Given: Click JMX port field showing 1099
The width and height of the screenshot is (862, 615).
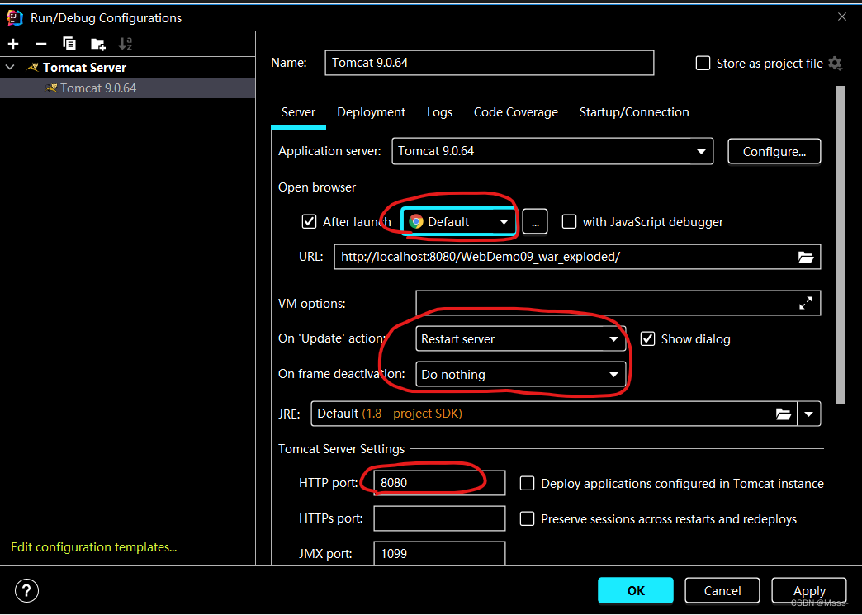Looking at the screenshot, I should [x=439, y=553].
